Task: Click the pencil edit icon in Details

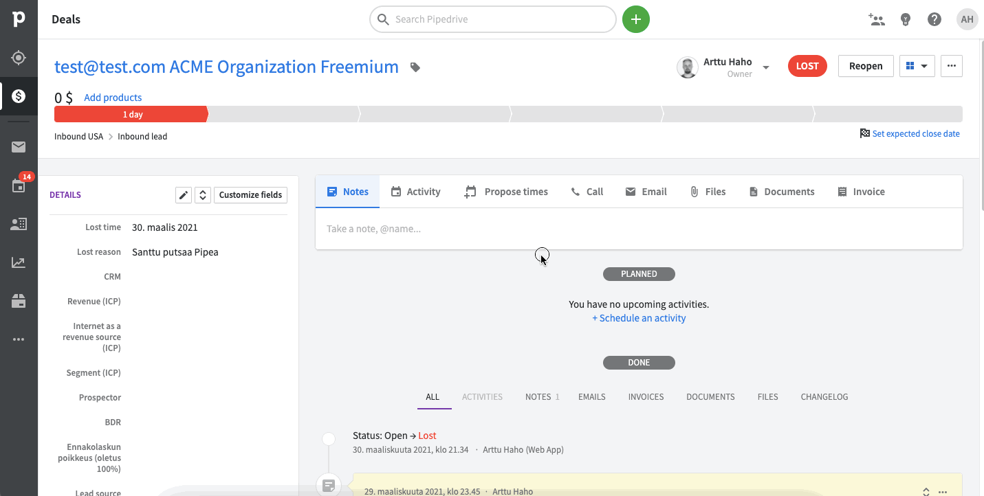Action: coord(184,195)
